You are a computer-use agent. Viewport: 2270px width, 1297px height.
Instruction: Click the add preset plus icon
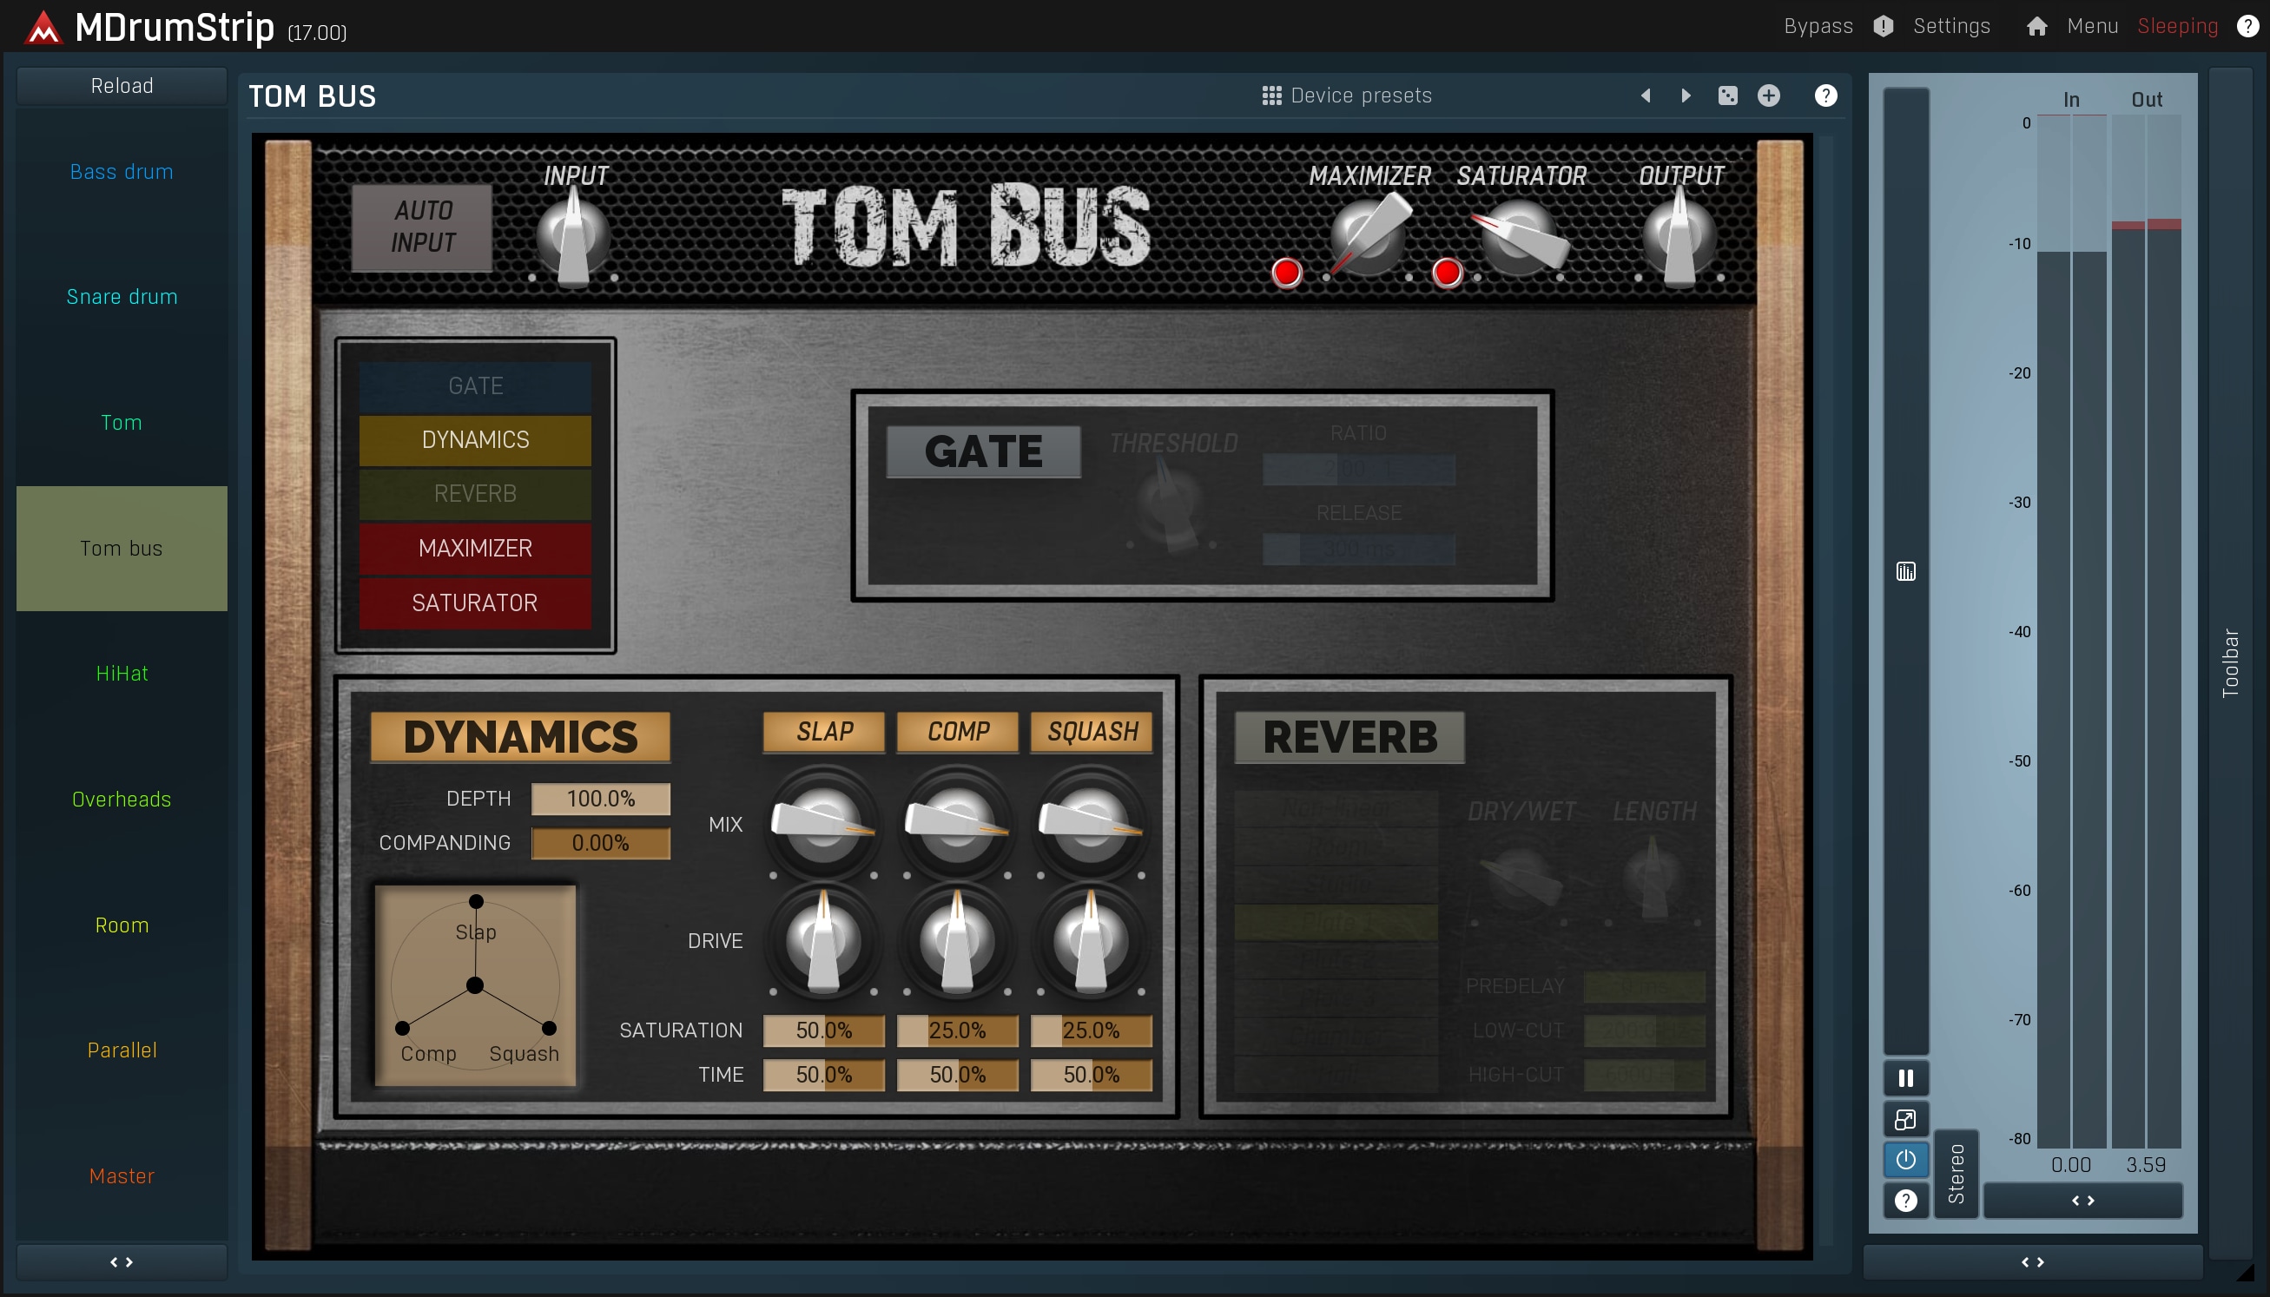click(x=1768, y=95)
